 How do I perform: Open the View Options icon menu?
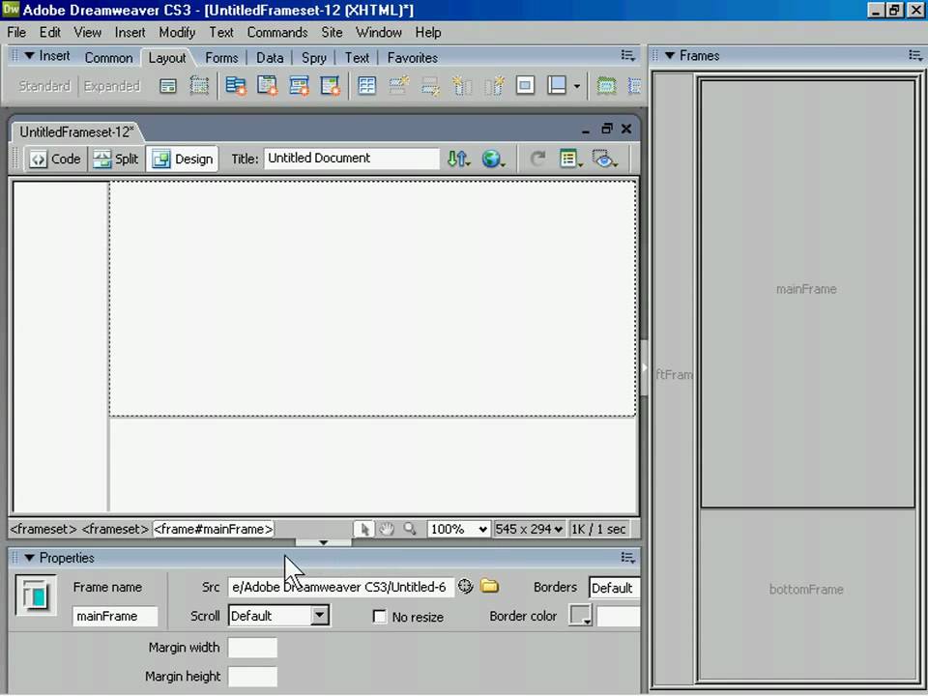(x=570, y=159)
